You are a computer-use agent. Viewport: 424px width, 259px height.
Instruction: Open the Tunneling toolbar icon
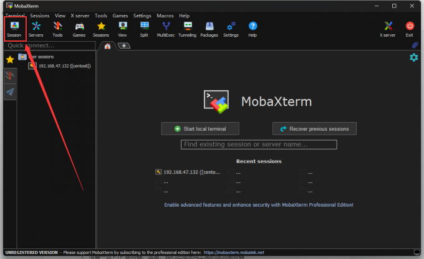click(x=188, y=29)
